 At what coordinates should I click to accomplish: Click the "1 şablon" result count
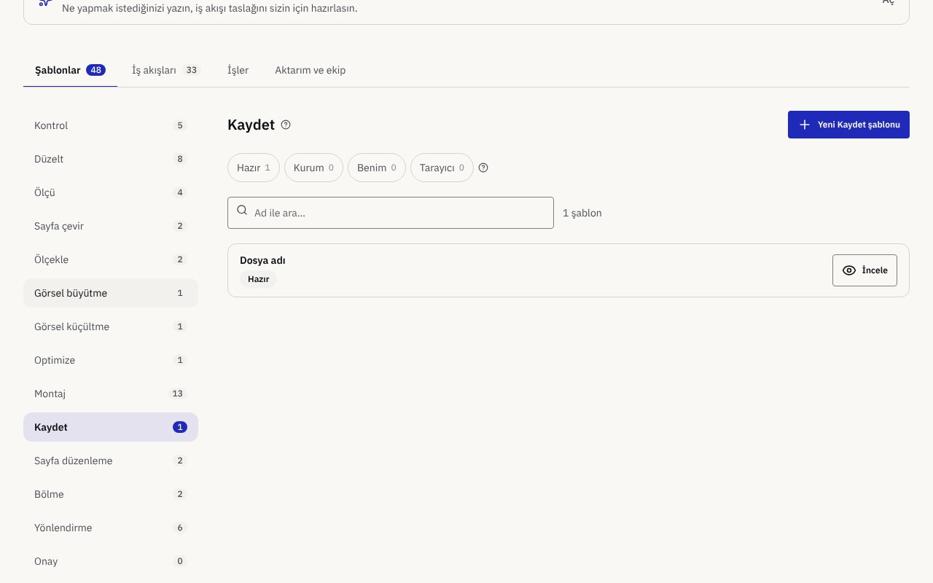(582, 213)
